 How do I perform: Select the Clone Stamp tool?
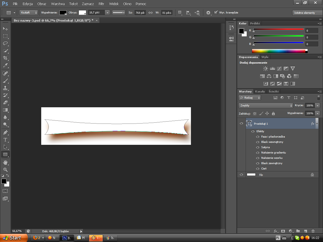(5, 88)
